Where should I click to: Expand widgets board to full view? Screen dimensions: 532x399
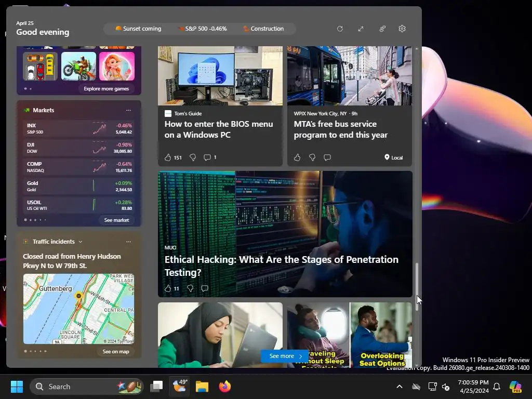[361, 29]
